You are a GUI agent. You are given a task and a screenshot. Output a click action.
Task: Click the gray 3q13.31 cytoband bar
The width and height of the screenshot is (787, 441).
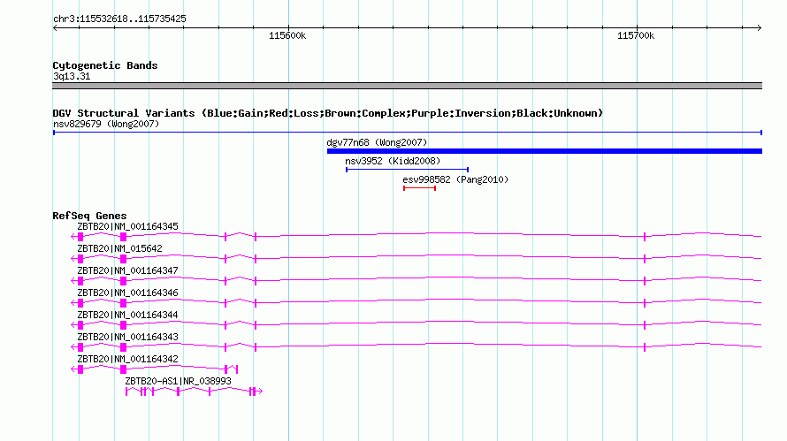[407, 86]
